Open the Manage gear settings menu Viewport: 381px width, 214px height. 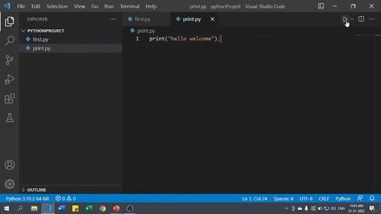(10, 184)
